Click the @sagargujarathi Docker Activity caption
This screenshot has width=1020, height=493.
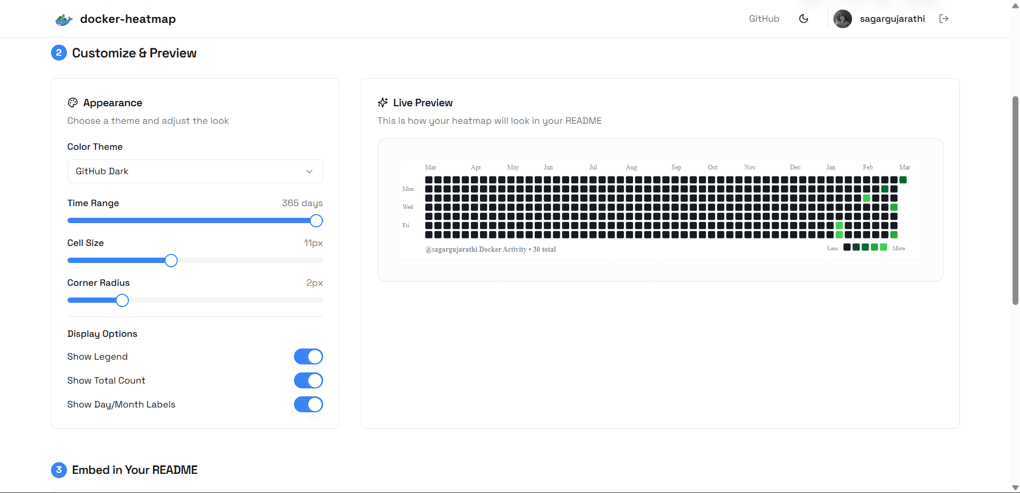[491, 249]
